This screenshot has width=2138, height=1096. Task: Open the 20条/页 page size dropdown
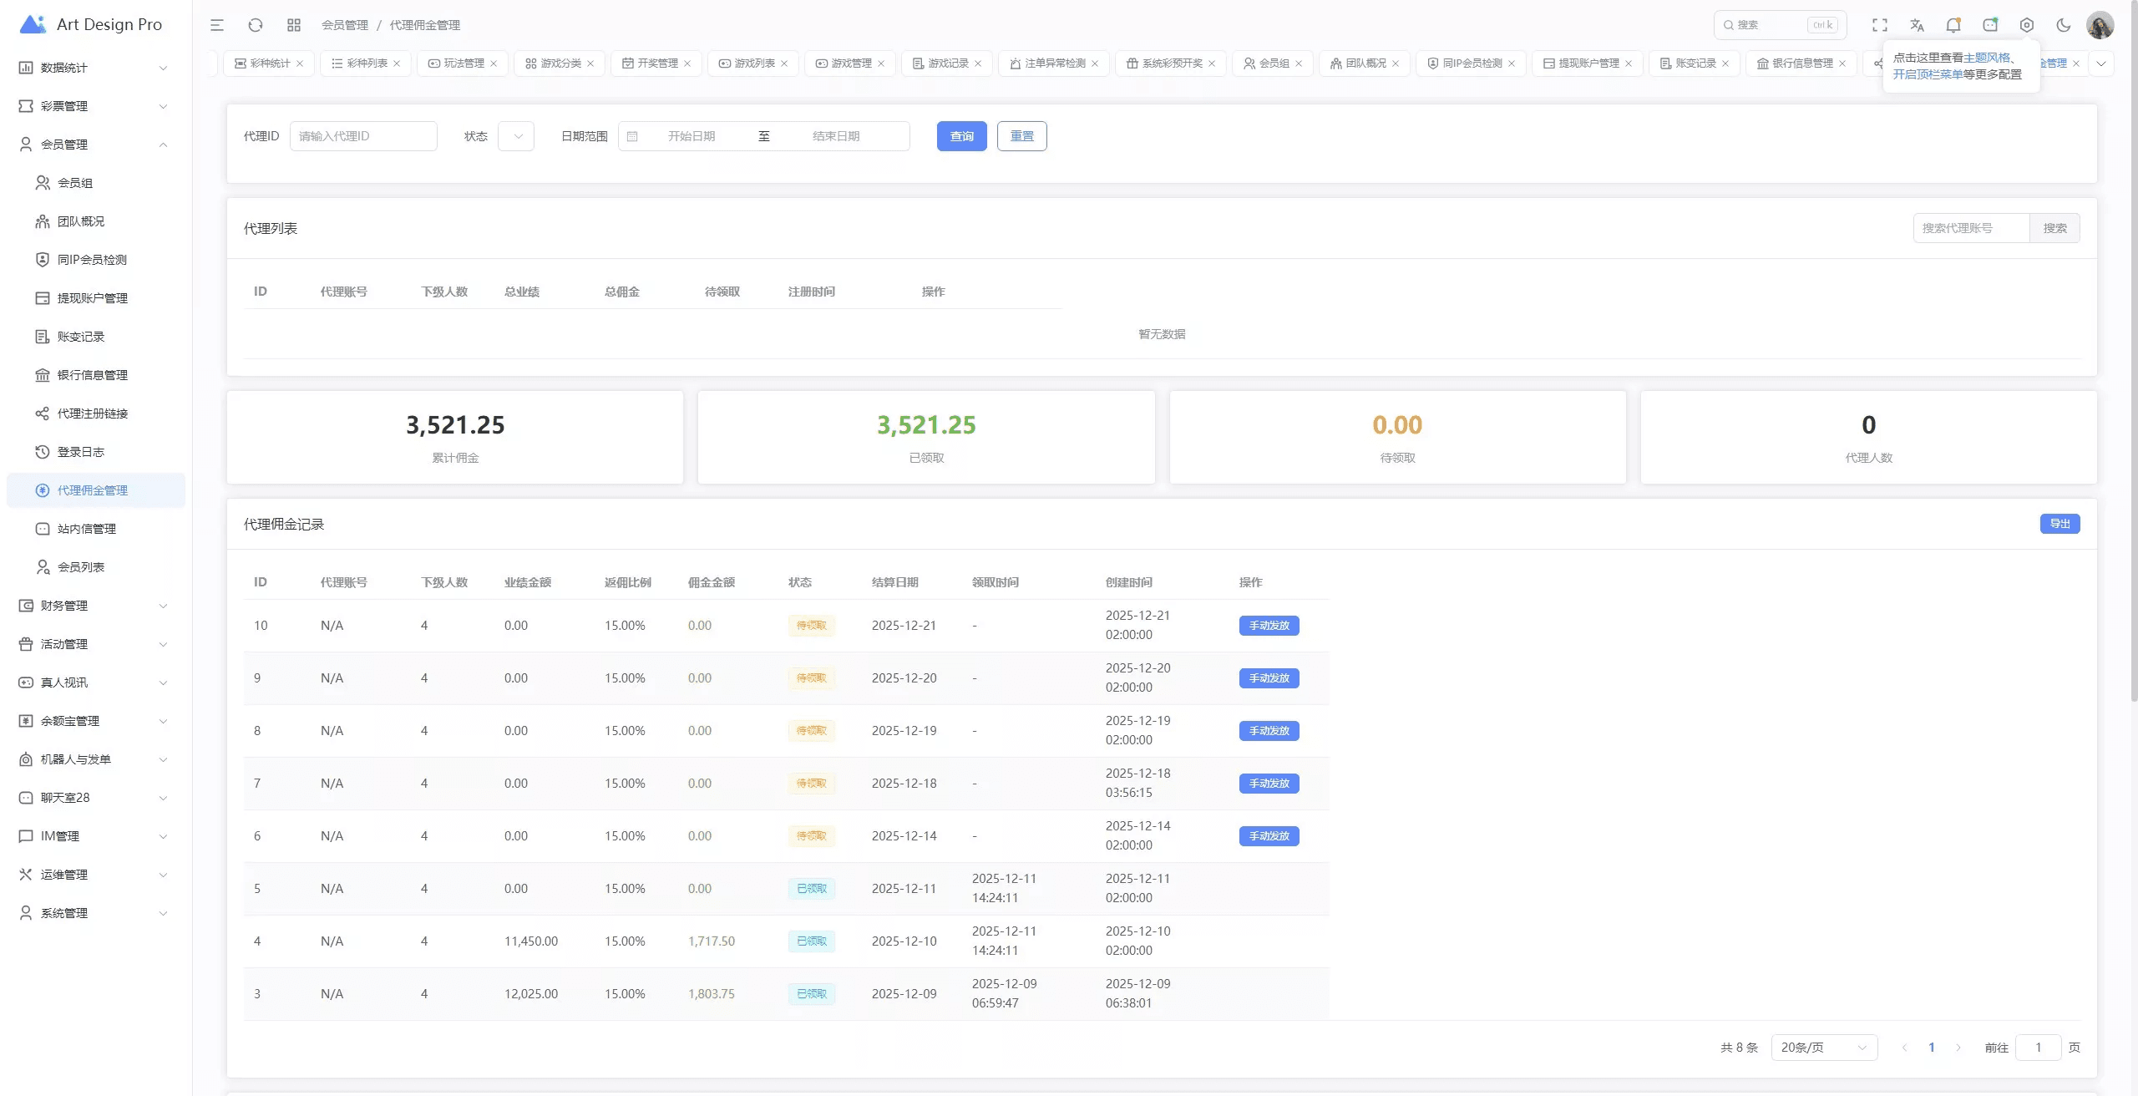[x=1823, y=1048]
